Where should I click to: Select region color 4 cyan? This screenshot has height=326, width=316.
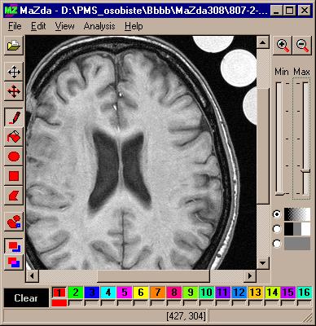click(x=108, y=293)
